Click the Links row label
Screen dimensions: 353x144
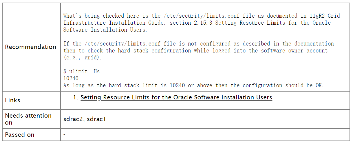(x=13, y=100)
